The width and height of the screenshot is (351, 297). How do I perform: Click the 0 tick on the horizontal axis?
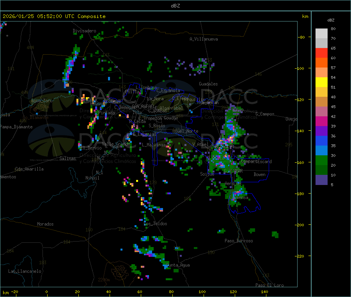[x=46, y=292]
